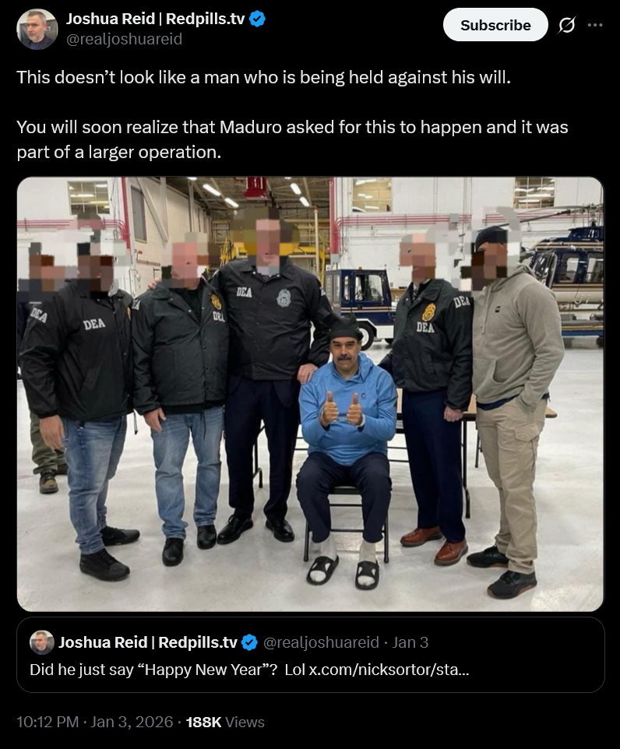Follow the x.com/nicksortor link in the quoted post
The height and width of the screenshot is (749, 620).
coord(389,670)
